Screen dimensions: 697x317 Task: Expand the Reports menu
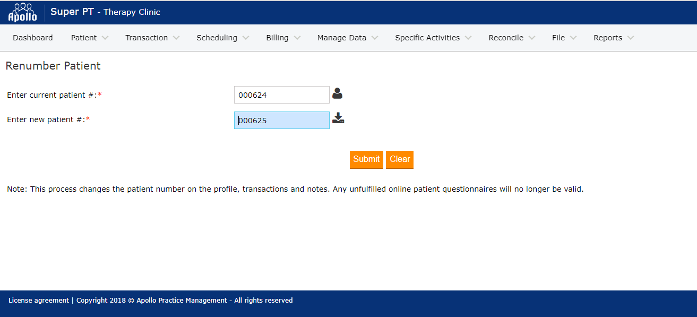coord(613,38)
